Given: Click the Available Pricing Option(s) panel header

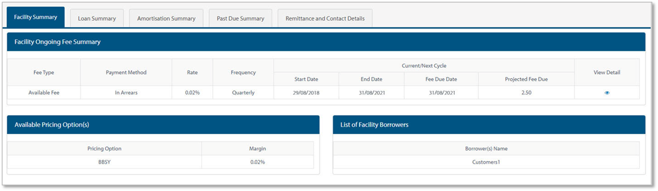Looking at the screenshot, I should coord(52,125).
